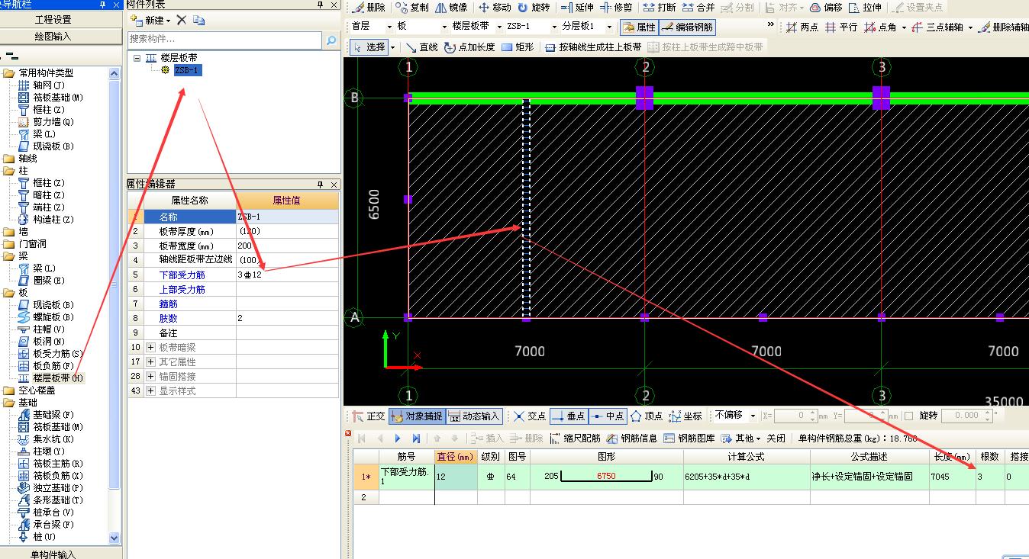The image size is (1029, 559).
Task: Collapse 楼层板带 tree node in component list
Action: point(137,58)
